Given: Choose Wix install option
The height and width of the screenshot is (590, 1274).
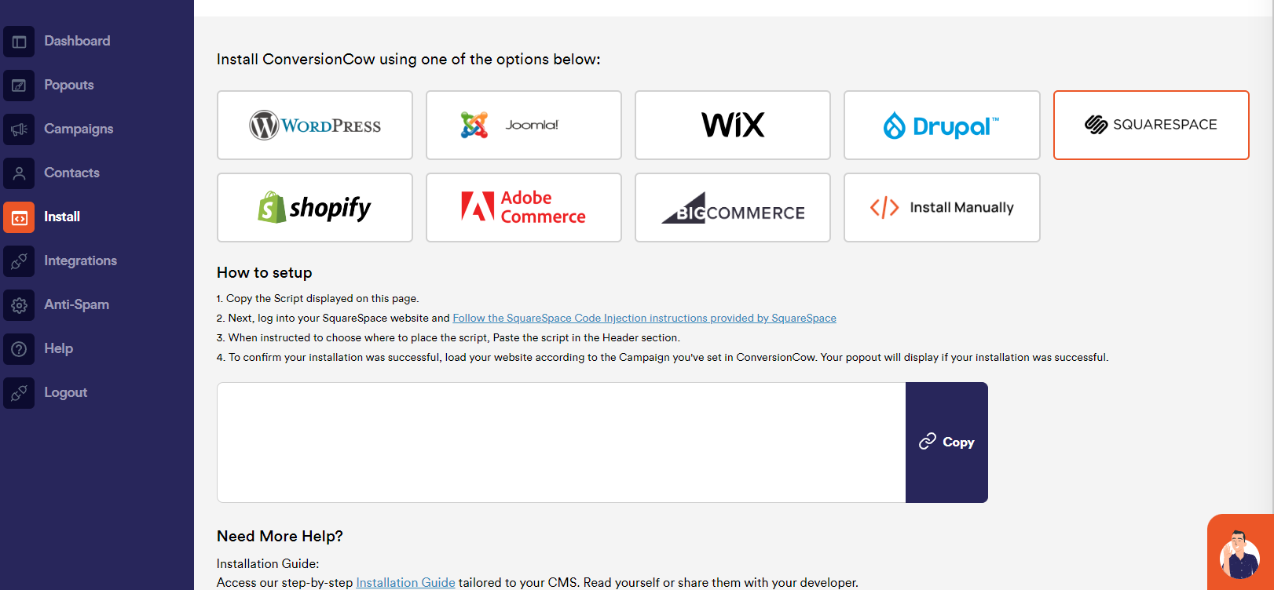Looking at the screenshot, I should (x=733, y=126).
